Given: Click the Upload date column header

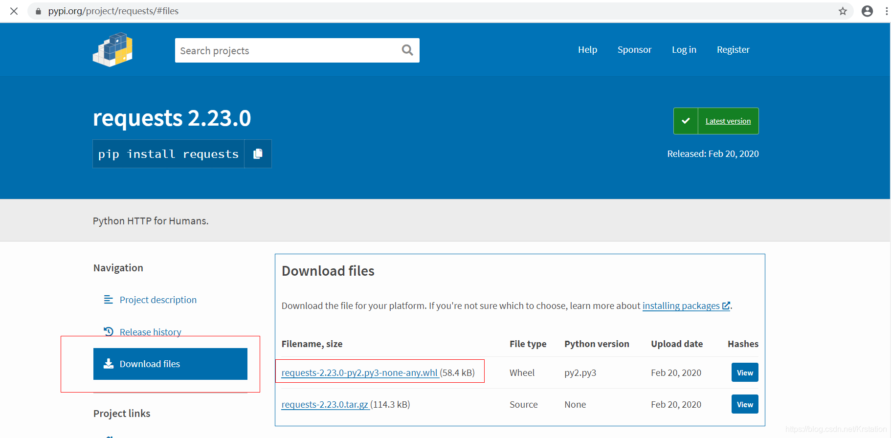Looking at the screenshot, I should point(677,344).
